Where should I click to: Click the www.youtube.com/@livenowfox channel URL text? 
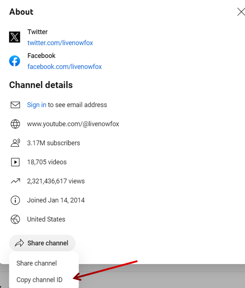click(x=73, y=124)
